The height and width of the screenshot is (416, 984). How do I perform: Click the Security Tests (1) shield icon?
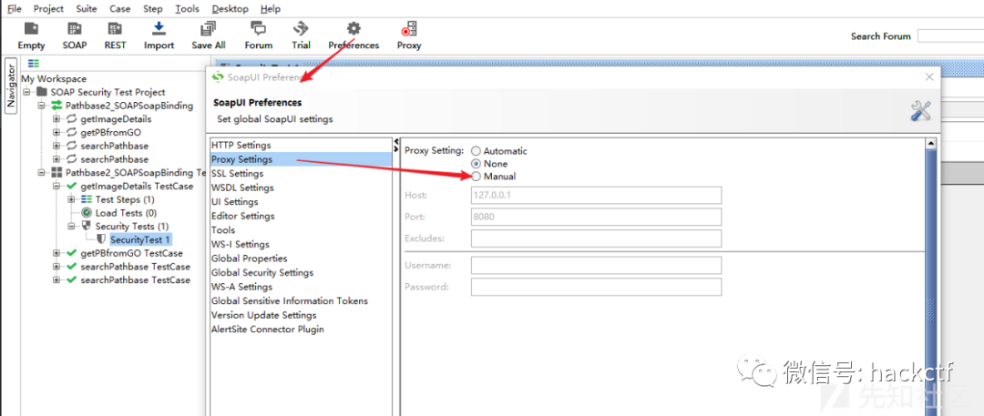pos(87,226)
